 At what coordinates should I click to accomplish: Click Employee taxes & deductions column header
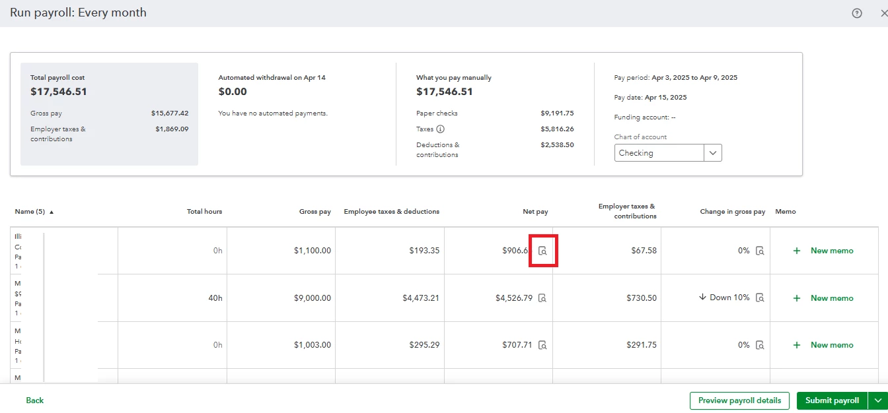(x=392, y=212)
